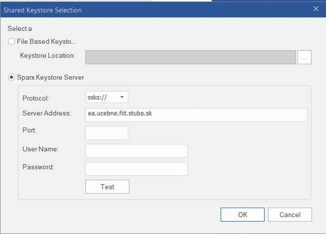This screenshot has height=234, width=326.
Task: Click the 'Select a' heading text
Action: tap(20, 28)
